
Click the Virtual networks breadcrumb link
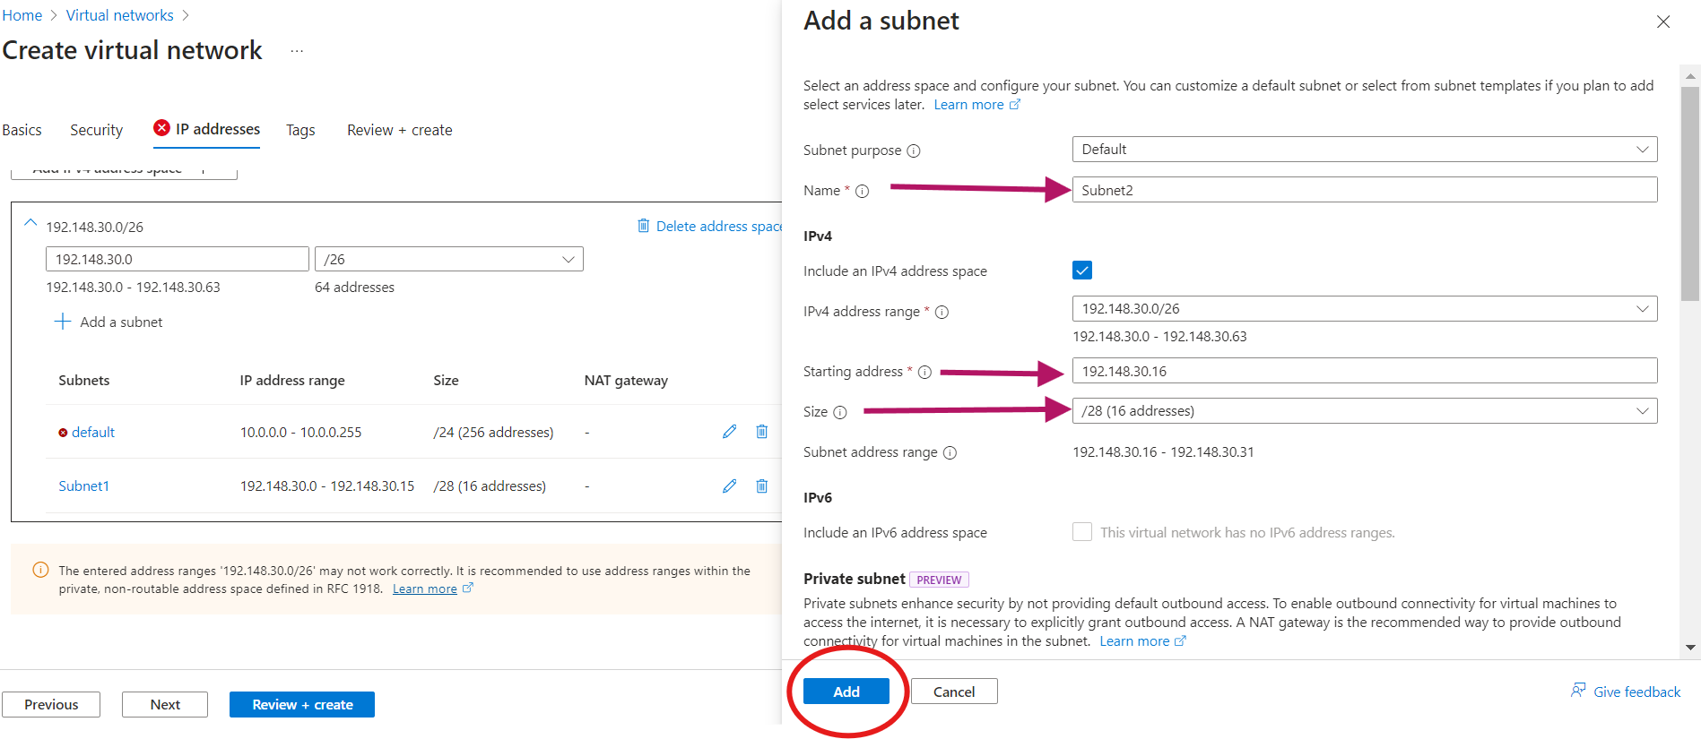pos(120,15)
